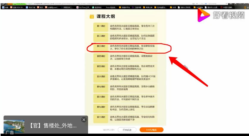
Task: Open the 音效下载 bookmark
Action: (x=30, y=7)
